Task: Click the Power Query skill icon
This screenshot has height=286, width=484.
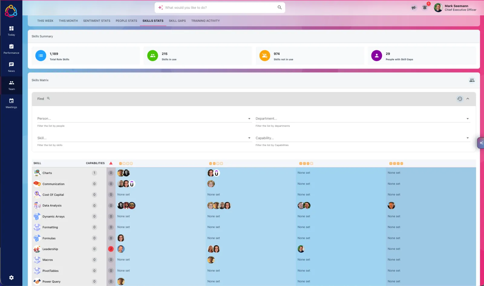Action: pyautogui.click(x=37, y=281)
